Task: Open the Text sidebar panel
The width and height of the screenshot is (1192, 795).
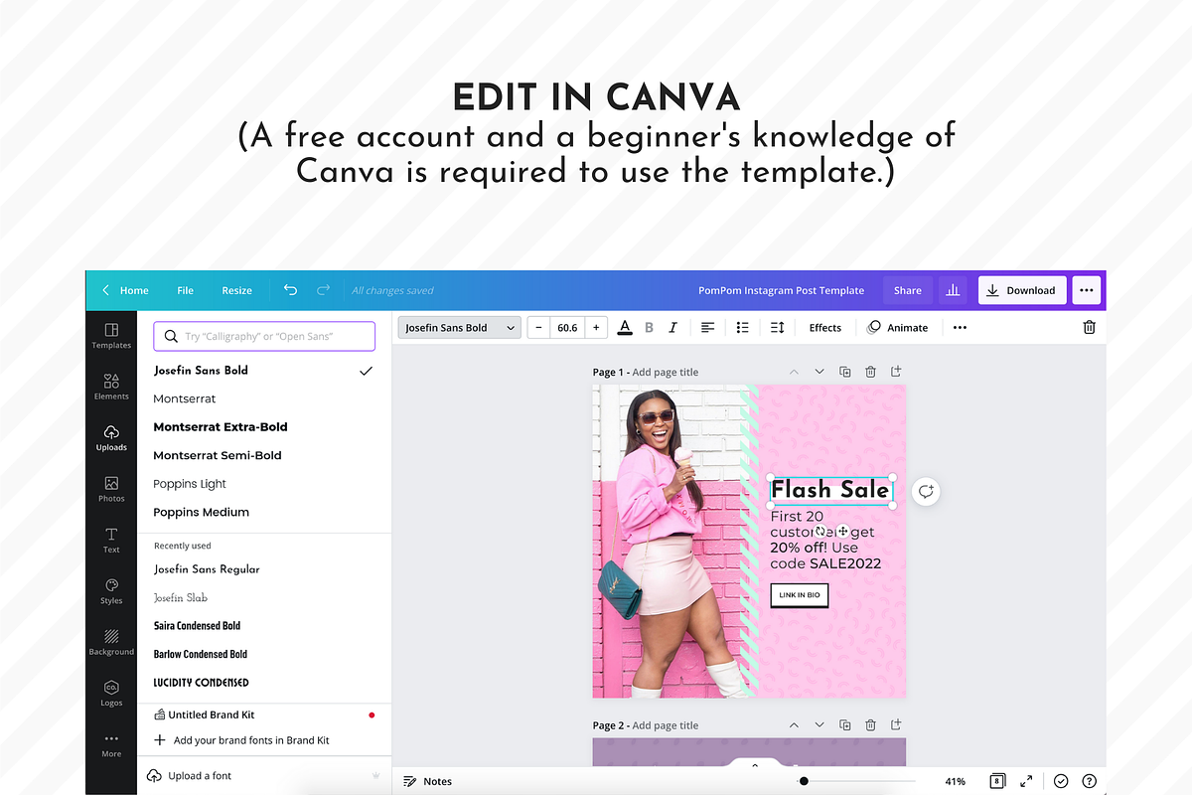Action: click(x=111, y=541)
